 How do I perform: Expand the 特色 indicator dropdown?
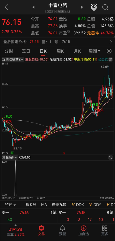(10, 205)
